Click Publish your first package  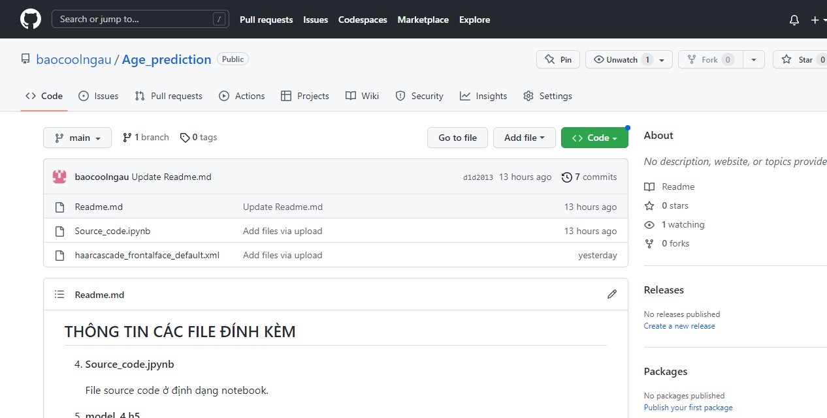(689, 408)
